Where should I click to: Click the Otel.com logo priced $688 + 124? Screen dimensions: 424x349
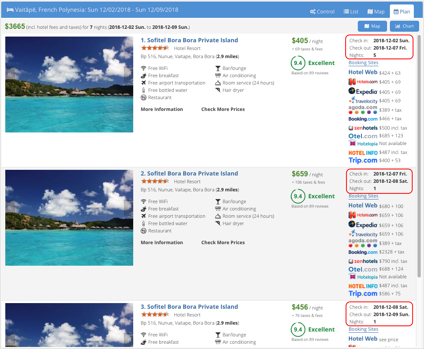pos(363,269)
